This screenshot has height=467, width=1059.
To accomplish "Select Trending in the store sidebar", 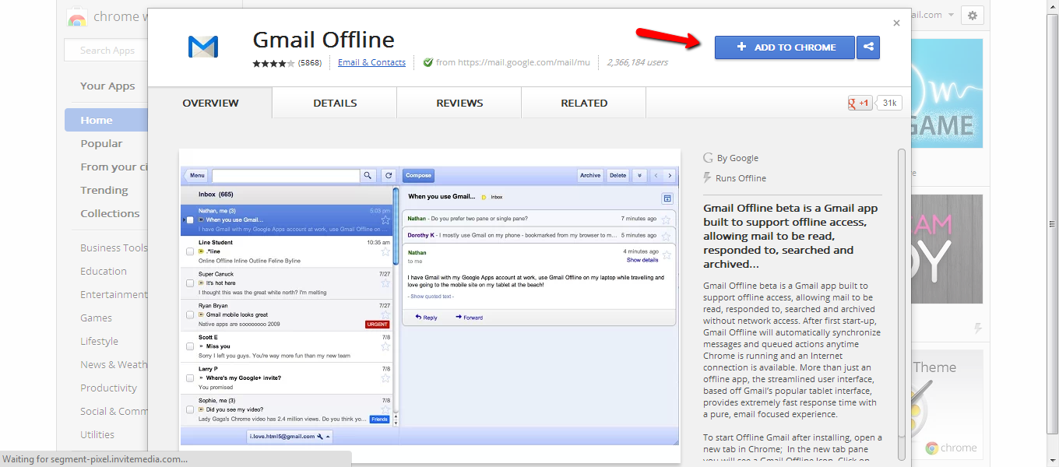I will (104, 190).
